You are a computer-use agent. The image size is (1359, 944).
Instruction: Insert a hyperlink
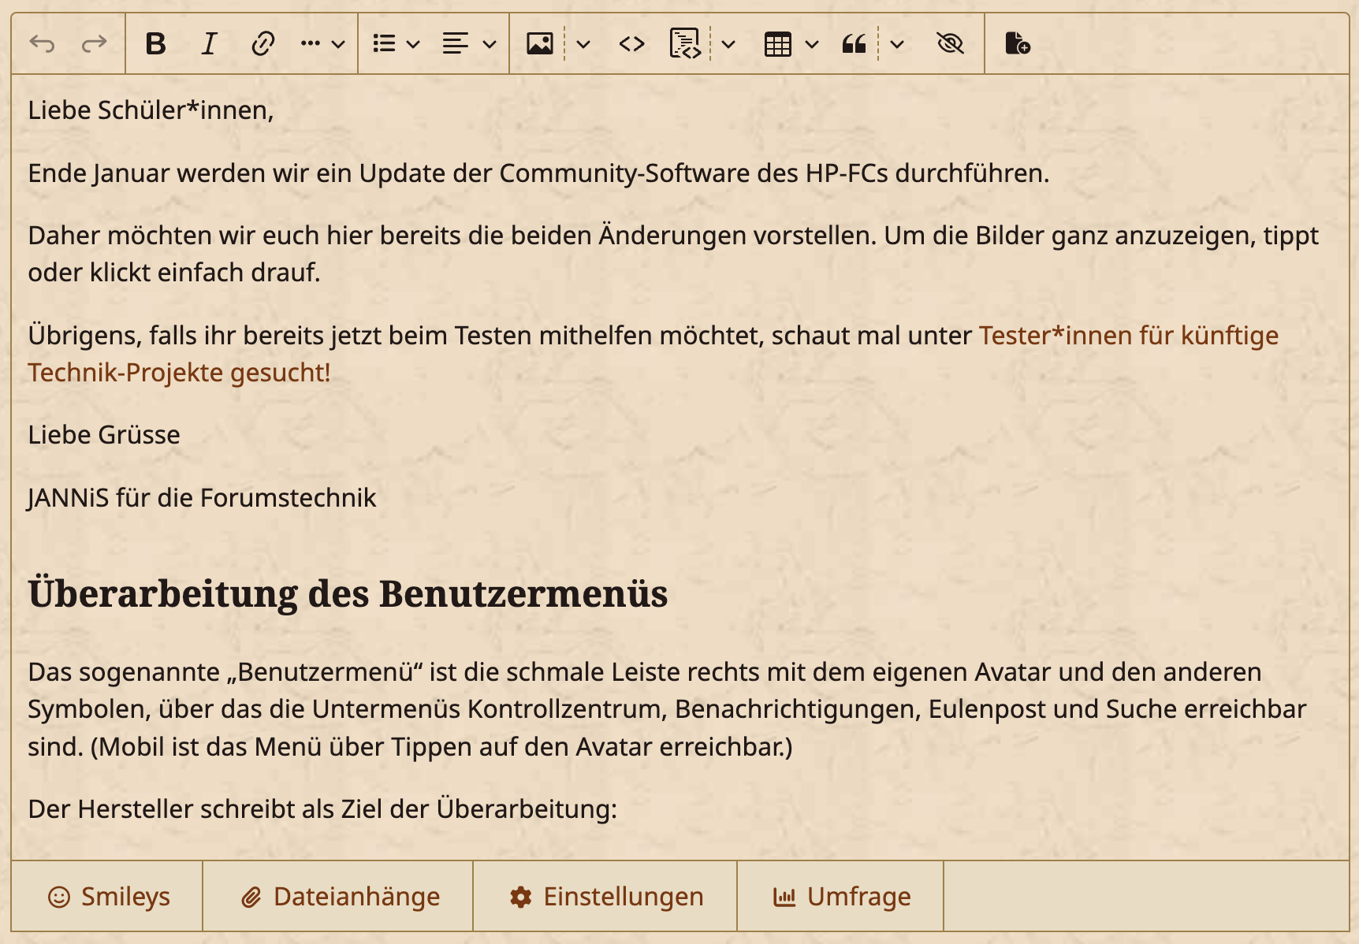[x=262, y=44]
